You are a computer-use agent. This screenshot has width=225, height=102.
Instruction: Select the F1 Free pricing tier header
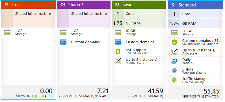28,5
